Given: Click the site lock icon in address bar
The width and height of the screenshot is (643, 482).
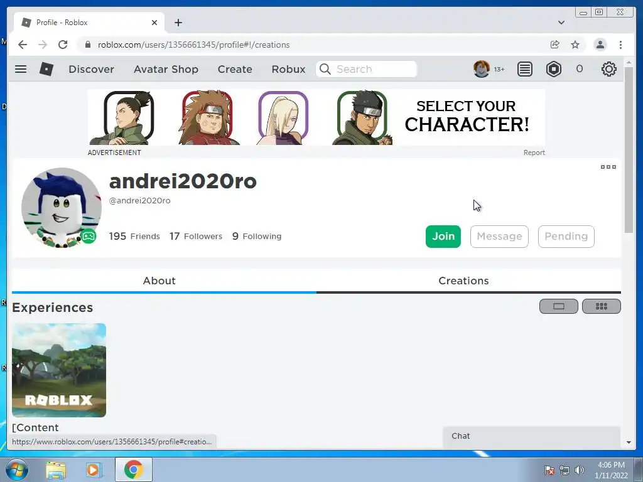Looking at the screenshot, I should [87, 45].
